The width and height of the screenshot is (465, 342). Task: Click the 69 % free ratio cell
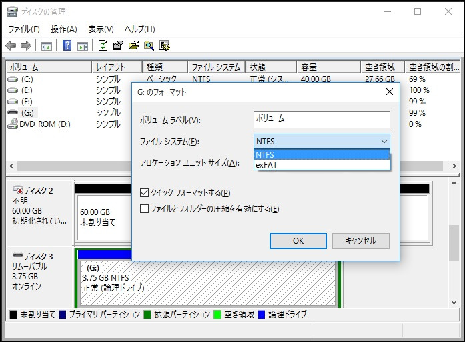(x=417, y=79)
